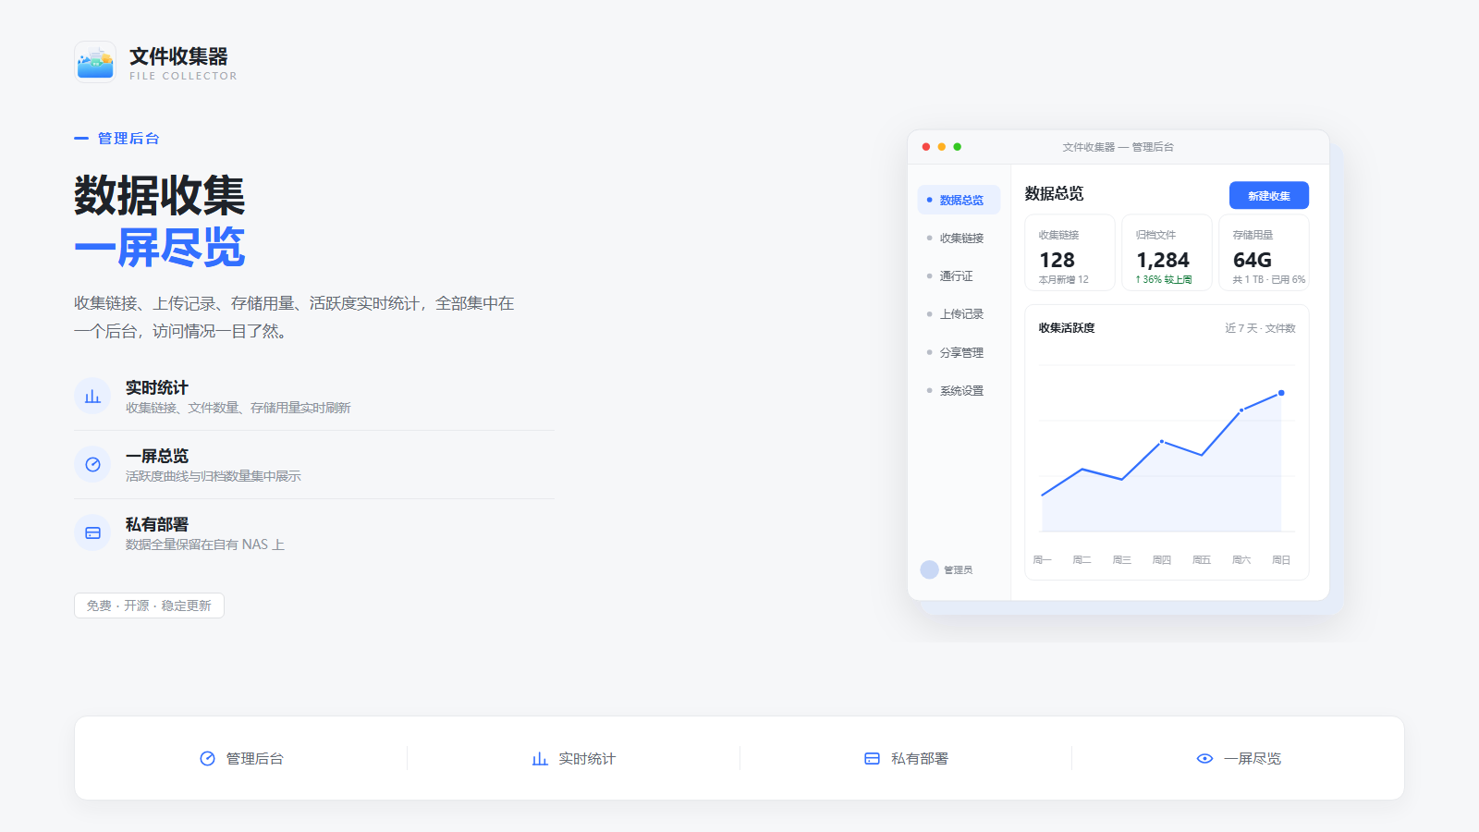Click the 数据总览 heading in main panel
Viewport: 1479px width, 832px height.
(x=1054, y=193)
